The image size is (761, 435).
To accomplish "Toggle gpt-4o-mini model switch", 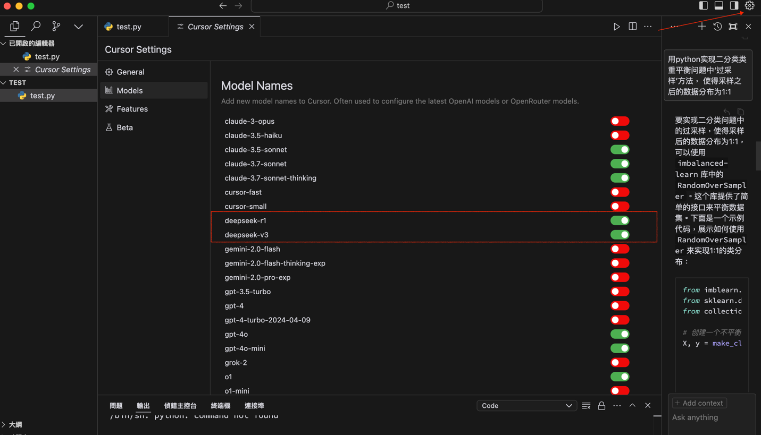I will point(620,348).
